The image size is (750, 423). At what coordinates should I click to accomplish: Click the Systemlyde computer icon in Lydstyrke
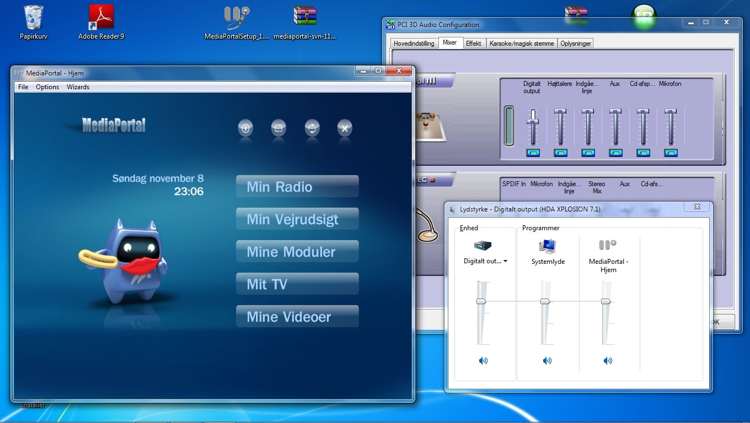tap(548, 246)
